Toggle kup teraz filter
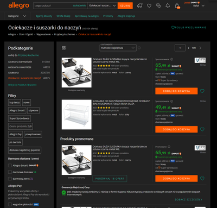This screenshot has width=217, height=208. pos(15,103)
